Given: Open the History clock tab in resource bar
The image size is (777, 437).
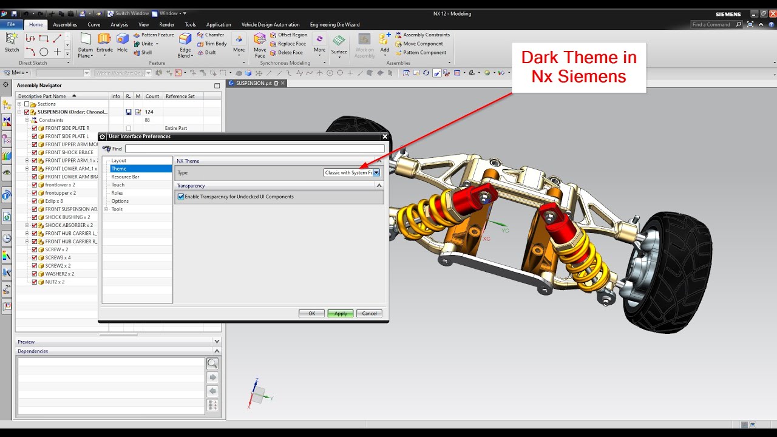Looking at the screenshot, I should (7, 238).
